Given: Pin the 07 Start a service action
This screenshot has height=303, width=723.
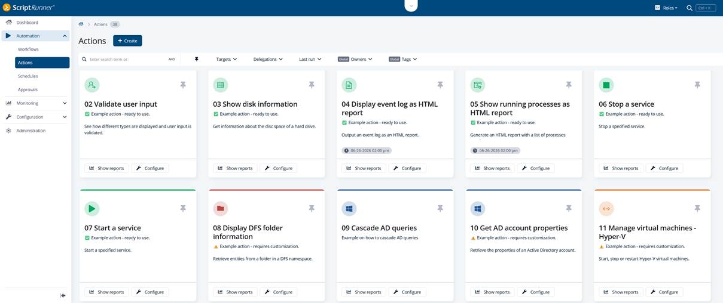Looking at the screenshot, I should tap(183, 209).
